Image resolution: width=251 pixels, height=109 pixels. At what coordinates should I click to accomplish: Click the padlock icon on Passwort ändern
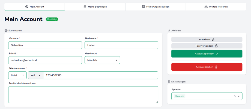point(216,46)
